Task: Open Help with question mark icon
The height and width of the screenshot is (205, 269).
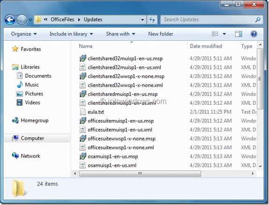Action: (x=254, y=34)
